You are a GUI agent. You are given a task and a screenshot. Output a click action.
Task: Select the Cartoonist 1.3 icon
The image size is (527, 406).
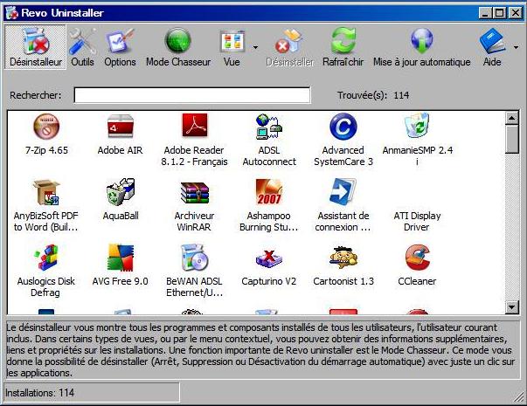coord(343,258)
